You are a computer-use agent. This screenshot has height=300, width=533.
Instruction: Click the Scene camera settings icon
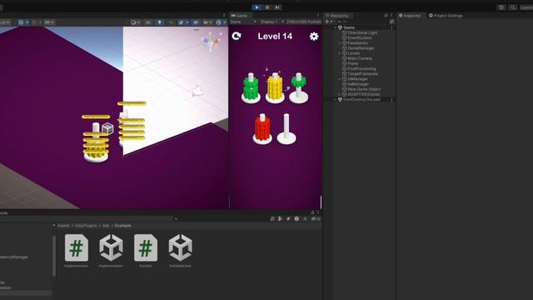tap(206, 22)
